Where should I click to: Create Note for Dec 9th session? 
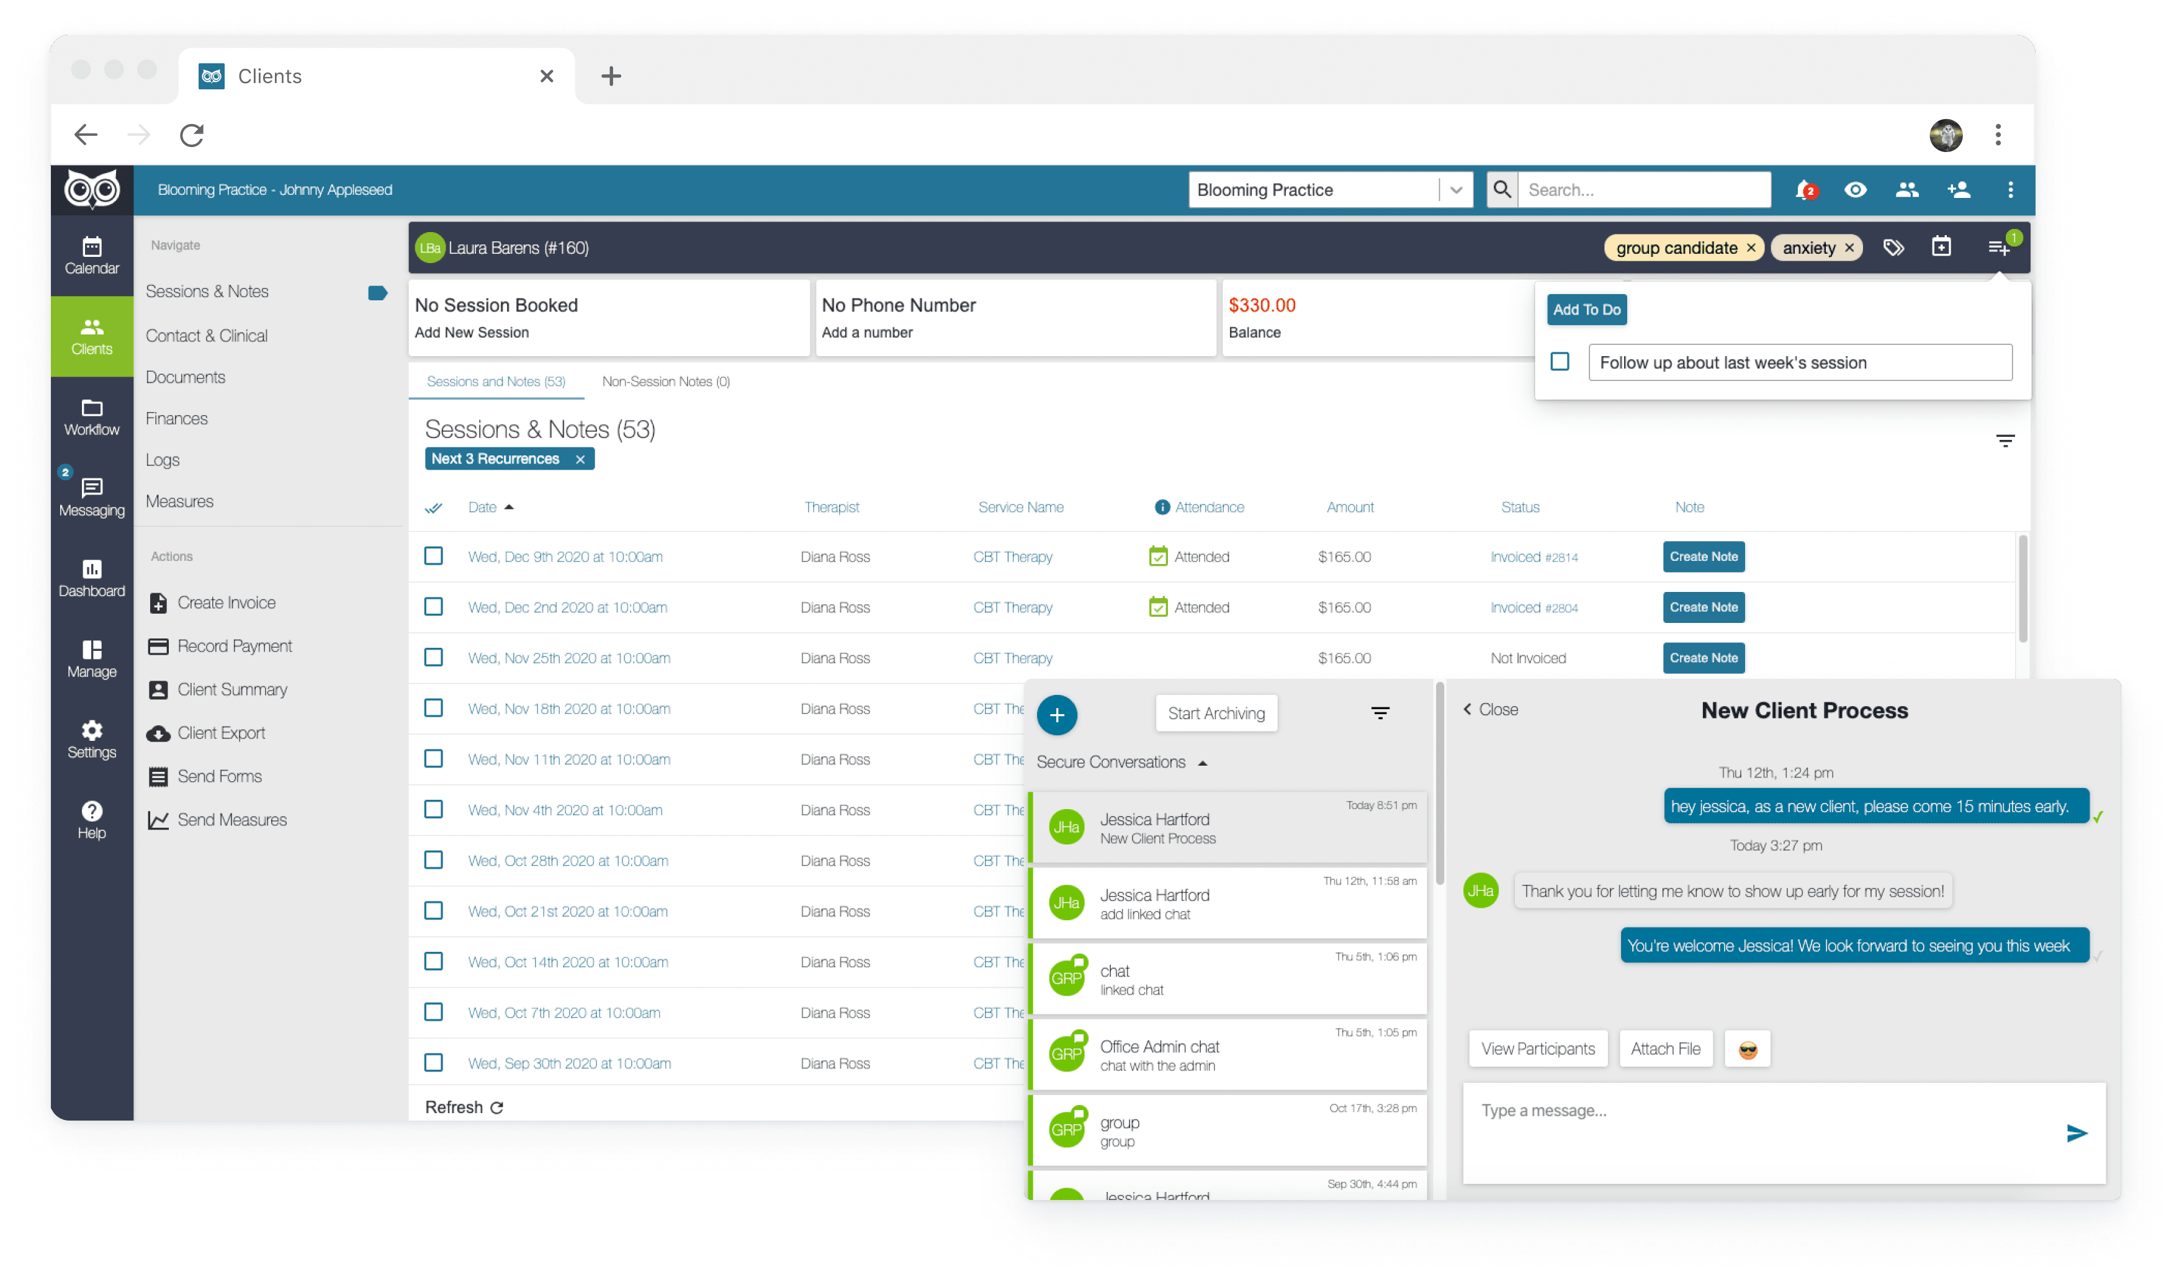pyautogui.click(x=1704, y=556)
